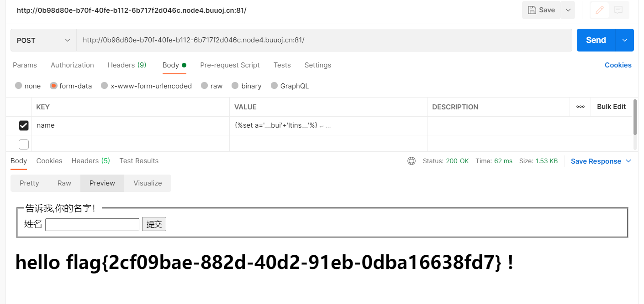644x304 pixels.
Task: Switch to the Pretty response view
Action: [x=29, y=183]
